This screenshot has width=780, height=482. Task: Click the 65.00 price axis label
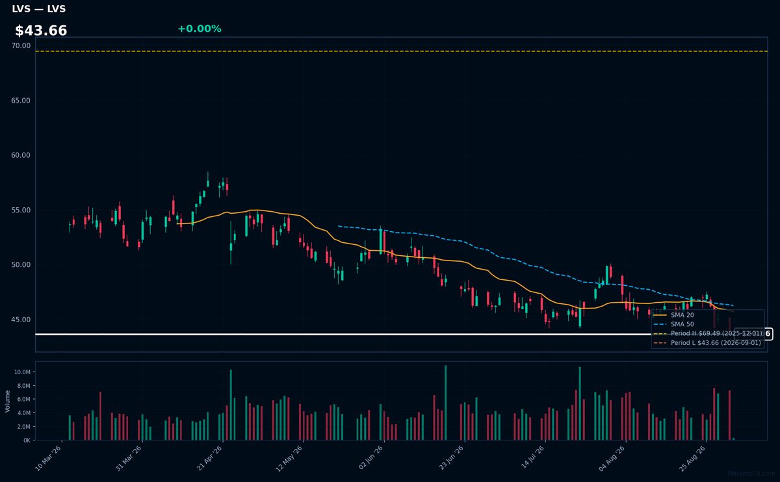pos(21,101)
